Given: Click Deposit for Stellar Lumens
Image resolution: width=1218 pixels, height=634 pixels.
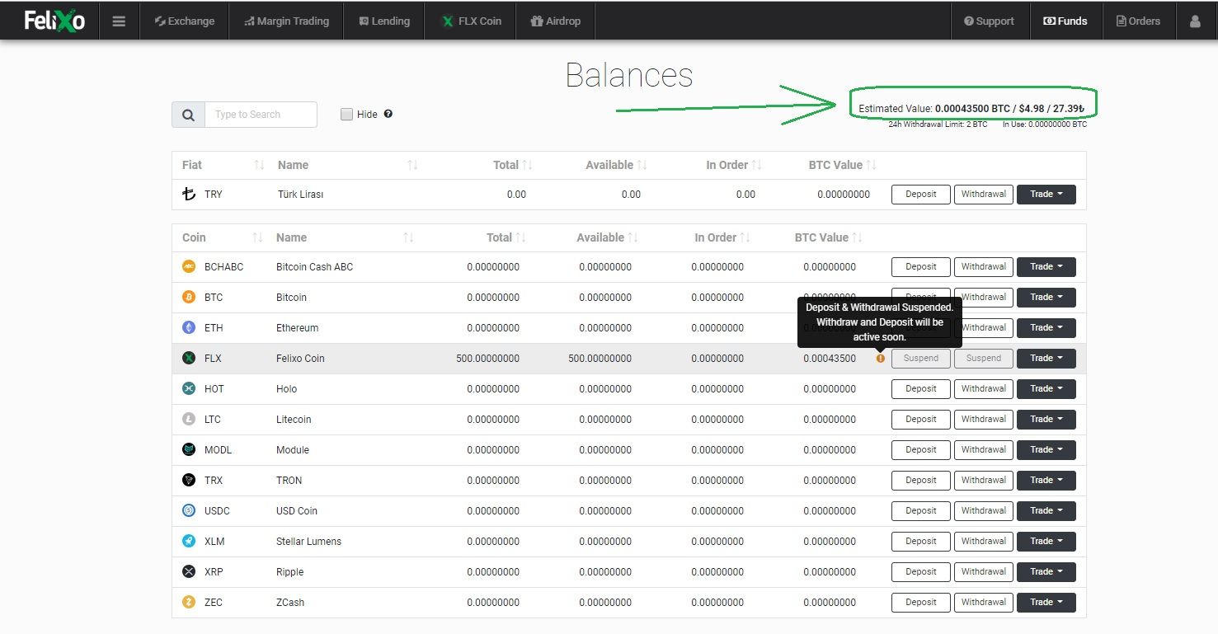Looking at the screenshot, I should [x=921, y=542].
